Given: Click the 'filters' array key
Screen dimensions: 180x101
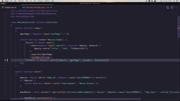Looking at the screenshot, I should 30,60.
